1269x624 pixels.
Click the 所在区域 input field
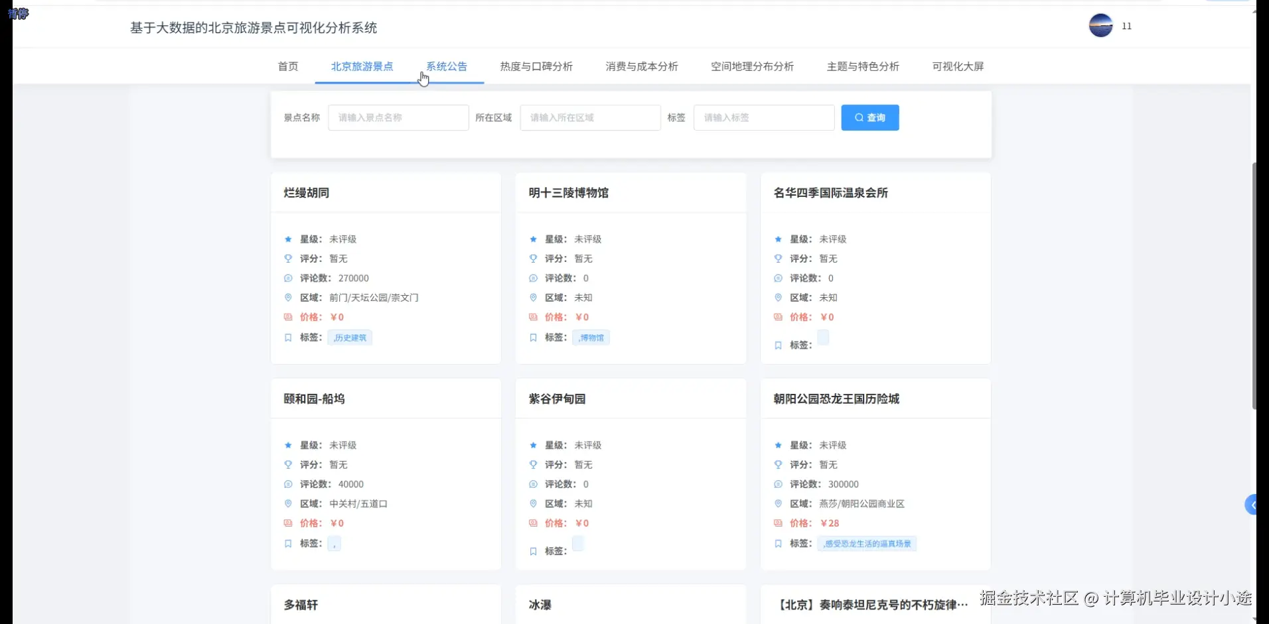pyautogui.click(x=589, y=117)
